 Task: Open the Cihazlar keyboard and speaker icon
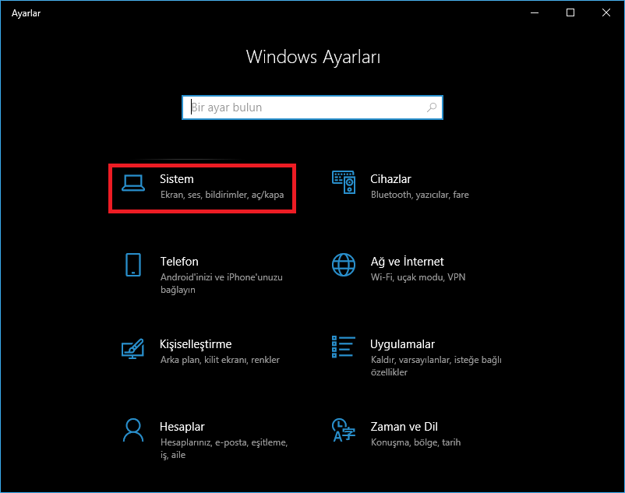pyautogui.click(x=344, y=182)
